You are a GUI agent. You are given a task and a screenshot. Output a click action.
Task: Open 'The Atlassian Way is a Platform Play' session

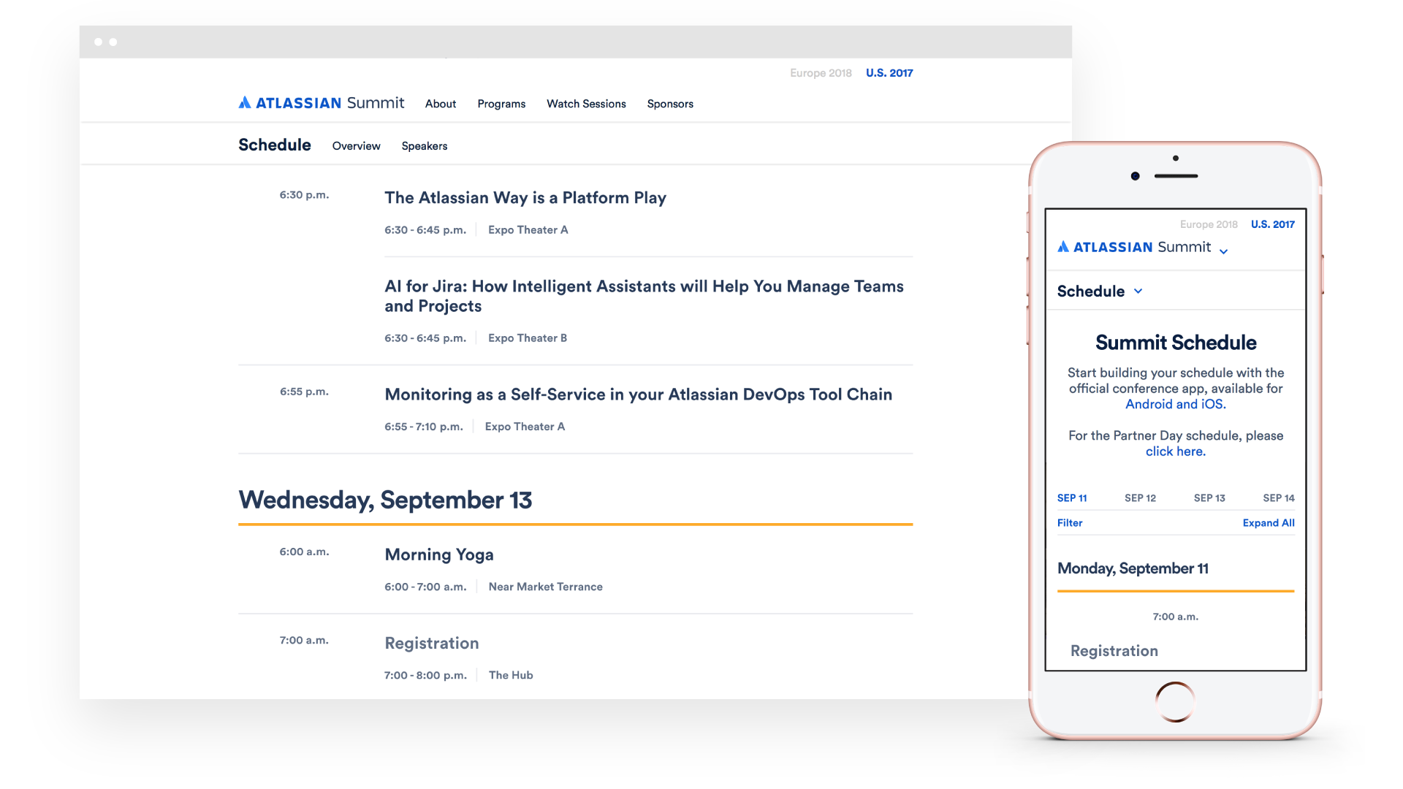pos(525,198)
